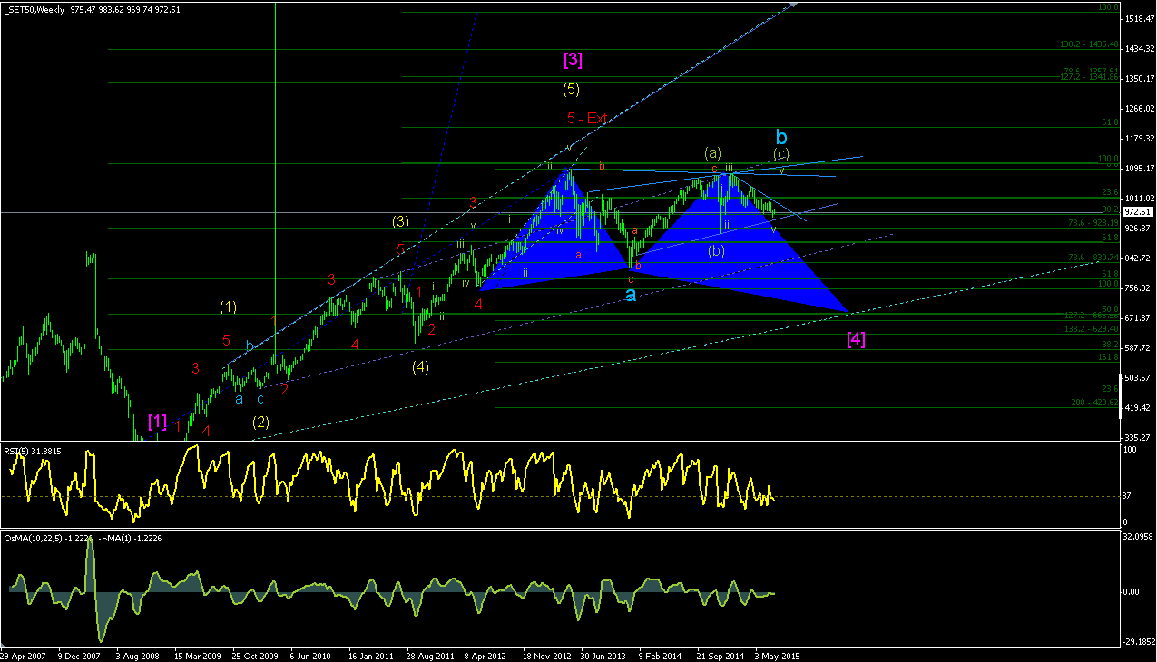1157x662 pixels.
Task: Select the yellow (1) wave label
Action: [228, 307]
